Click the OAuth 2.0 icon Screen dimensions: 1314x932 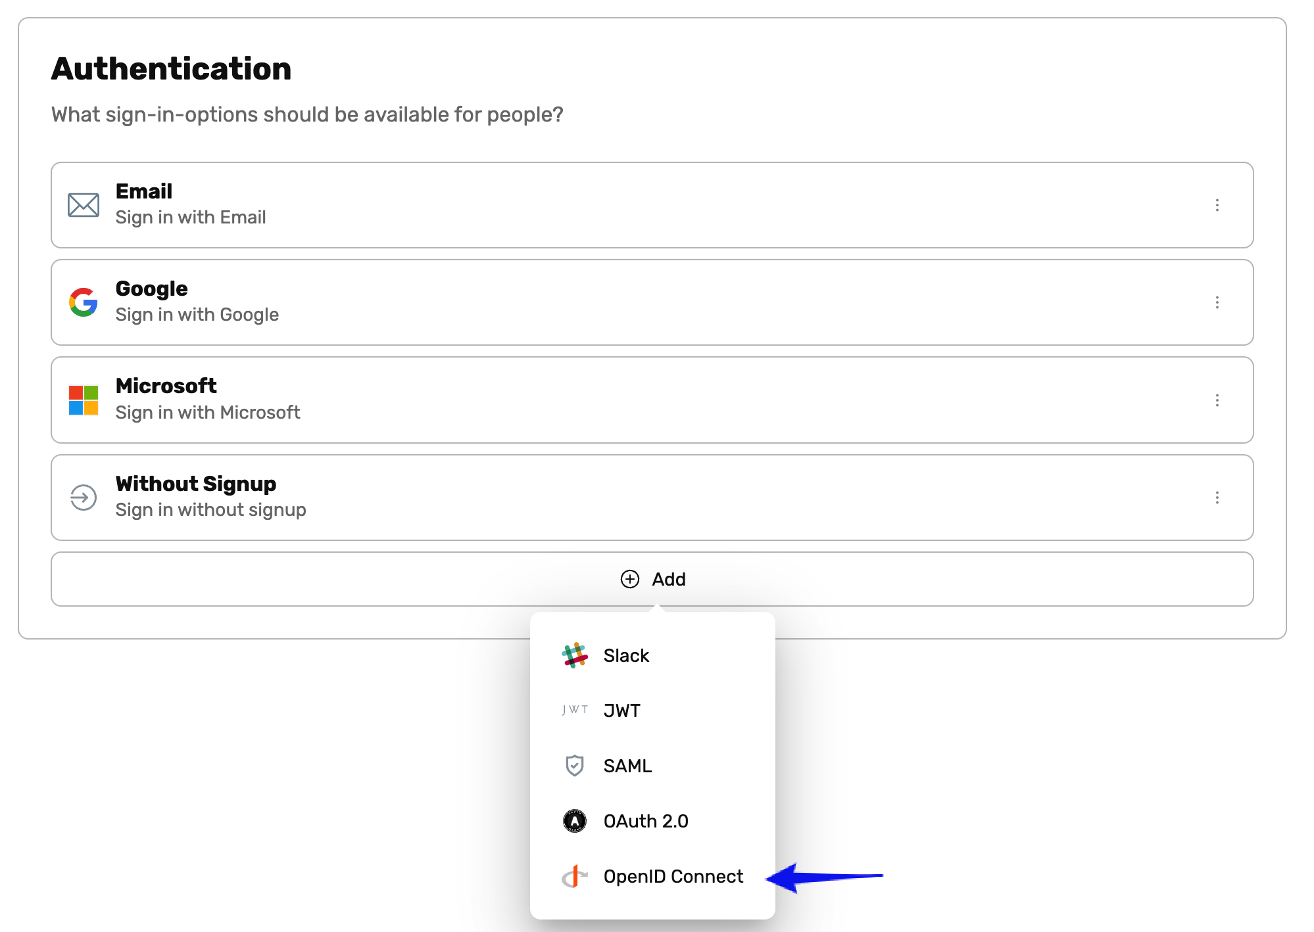[575, 821]
